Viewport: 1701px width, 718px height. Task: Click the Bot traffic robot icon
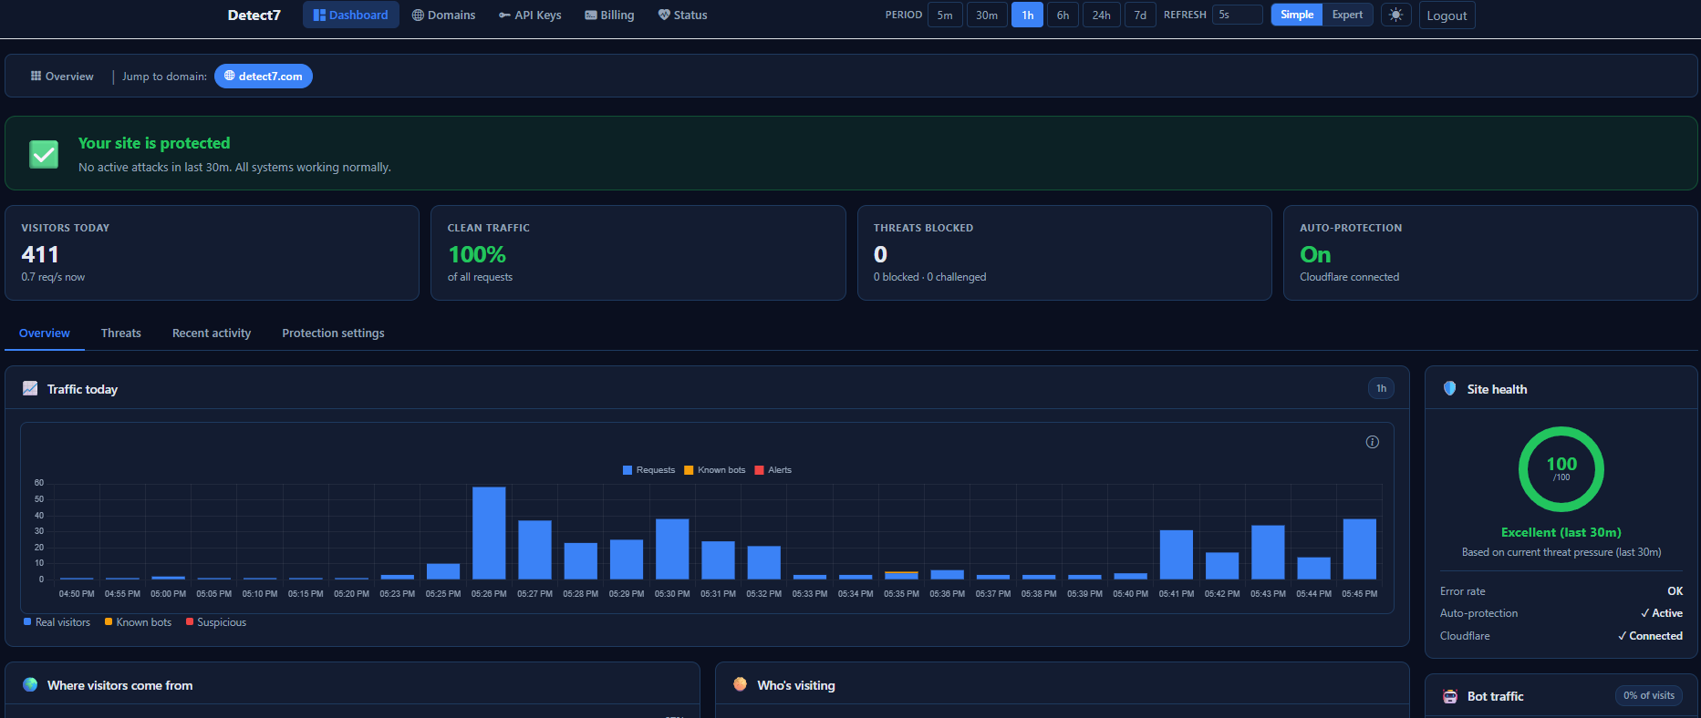click(1450, 696)
